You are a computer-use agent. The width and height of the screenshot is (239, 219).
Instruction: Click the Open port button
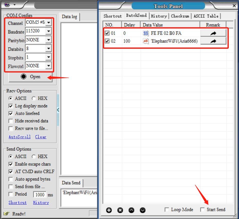coord(30,77)
